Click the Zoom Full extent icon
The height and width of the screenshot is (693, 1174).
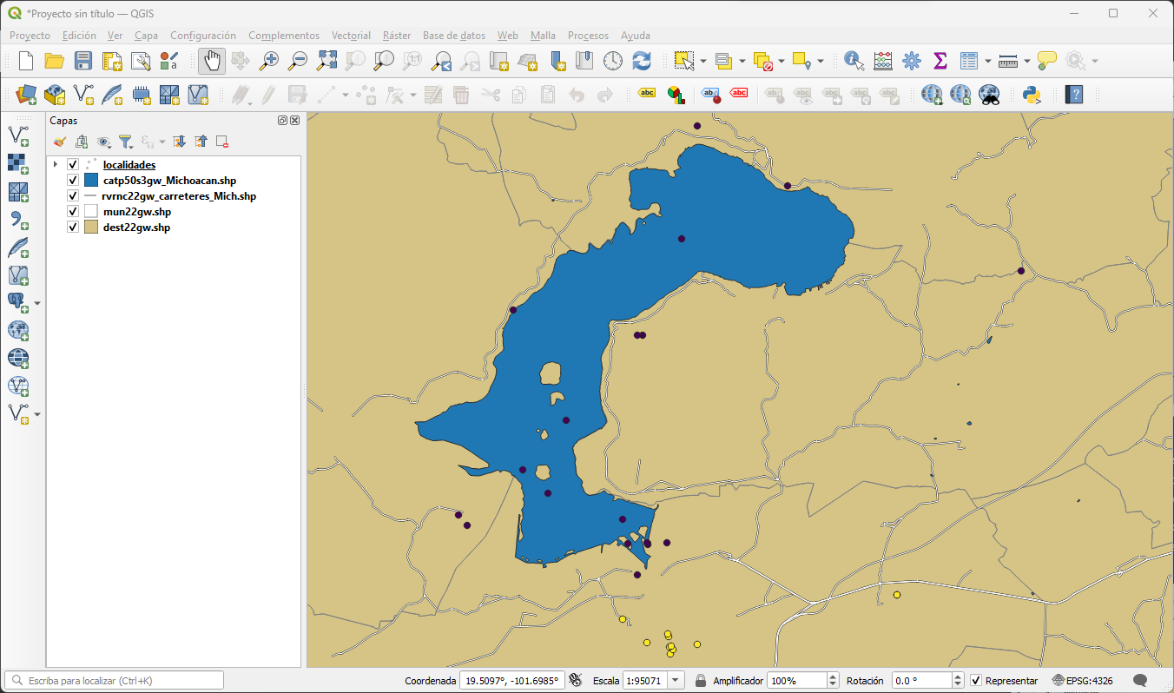pyautogui.click(x=326, y=61)
